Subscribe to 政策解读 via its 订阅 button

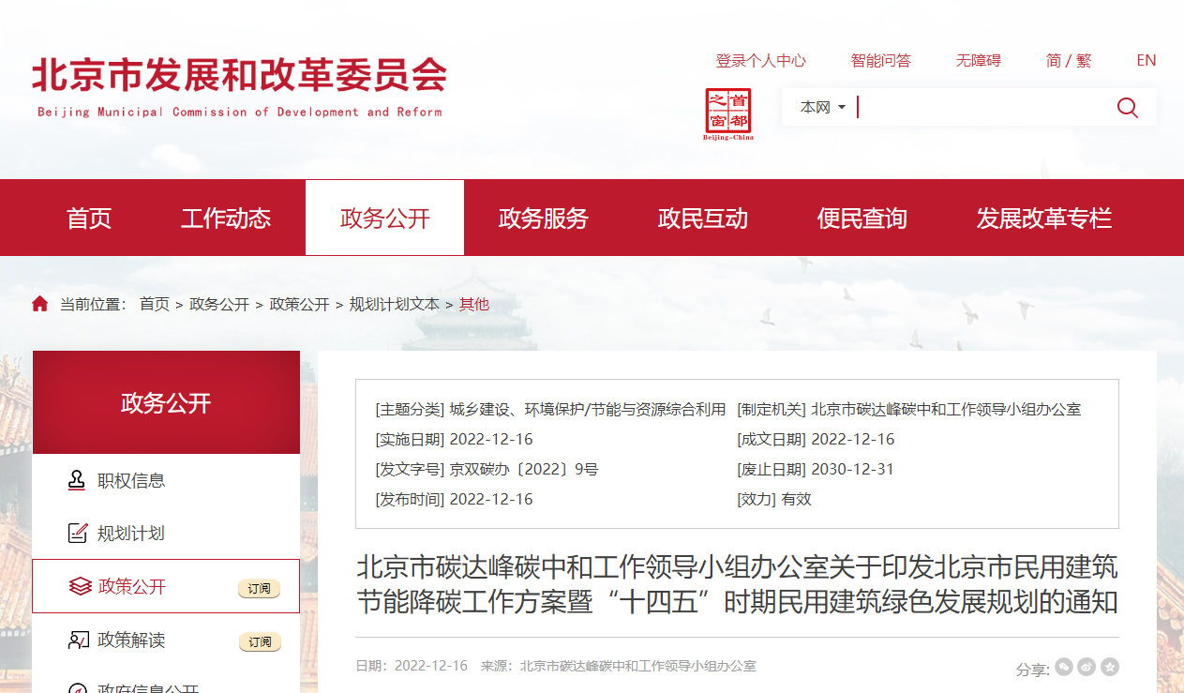(260, 642)
